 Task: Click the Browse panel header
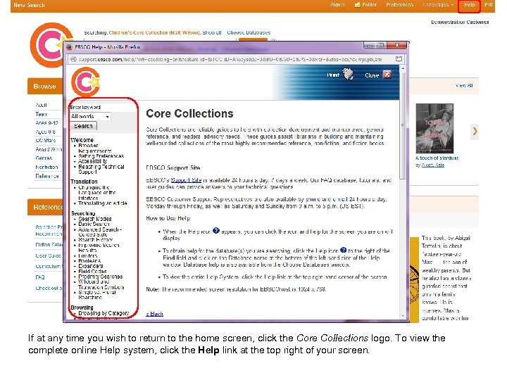coord(45,87)
